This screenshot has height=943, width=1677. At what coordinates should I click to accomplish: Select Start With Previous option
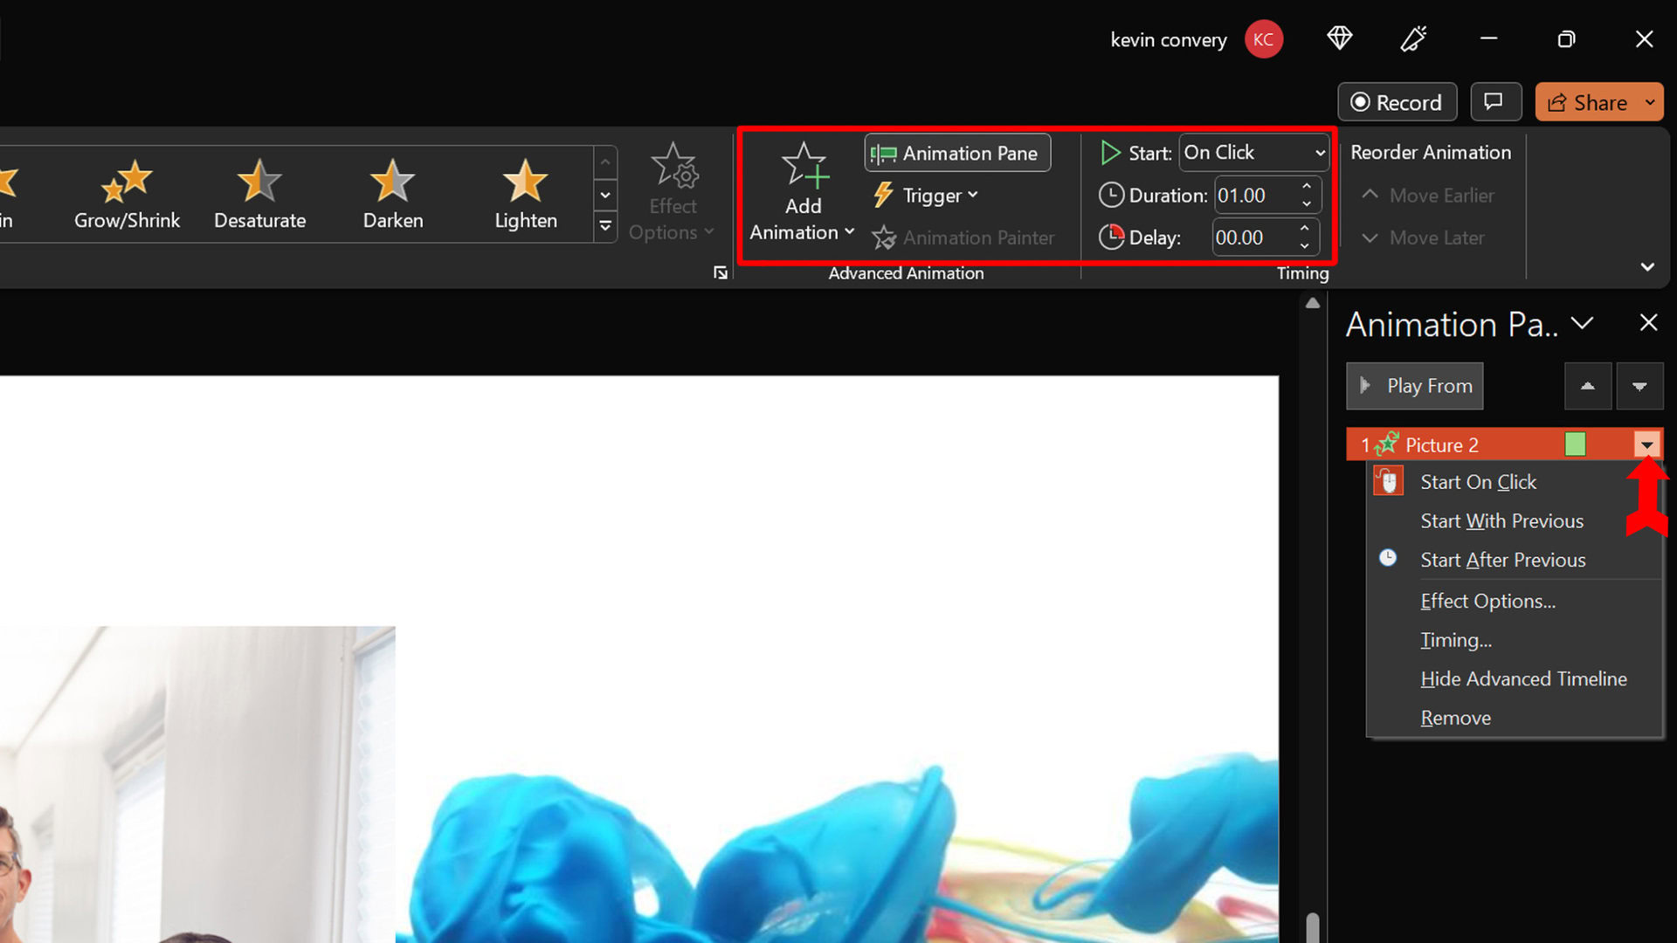pyautogui.click(x=1501, y=520)
